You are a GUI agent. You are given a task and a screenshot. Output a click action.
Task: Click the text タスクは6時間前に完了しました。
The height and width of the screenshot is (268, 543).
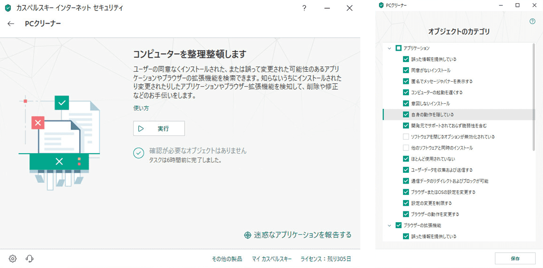click(x=185, y=161)
